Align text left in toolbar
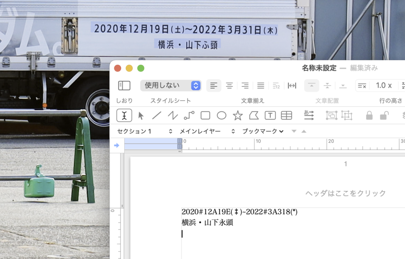 pos(214,85)
